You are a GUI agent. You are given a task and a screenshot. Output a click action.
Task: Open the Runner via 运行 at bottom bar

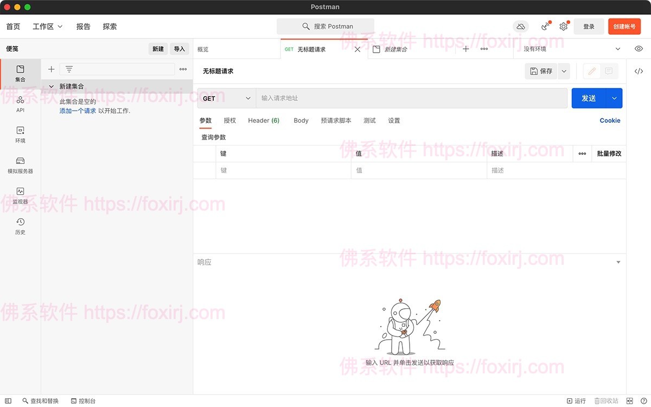[577, 401]
